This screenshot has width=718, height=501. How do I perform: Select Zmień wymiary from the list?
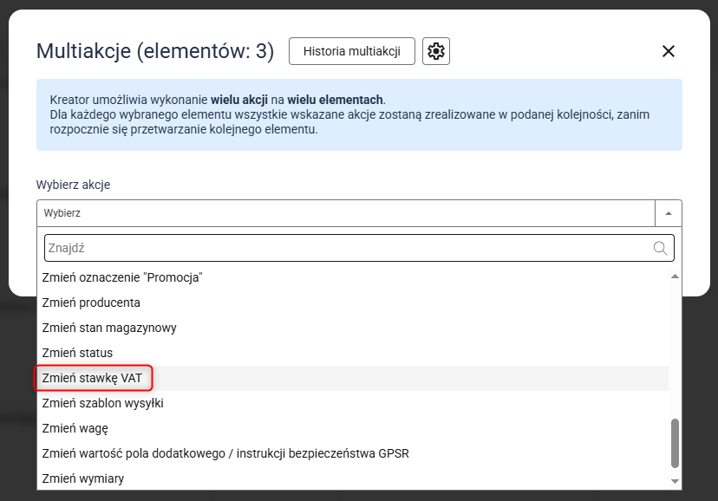click(x=83, y=478)
